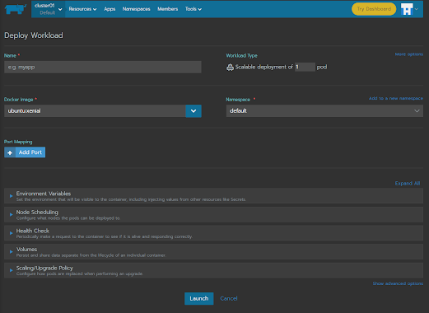Click the Cancel link

[x=229, y=298]
